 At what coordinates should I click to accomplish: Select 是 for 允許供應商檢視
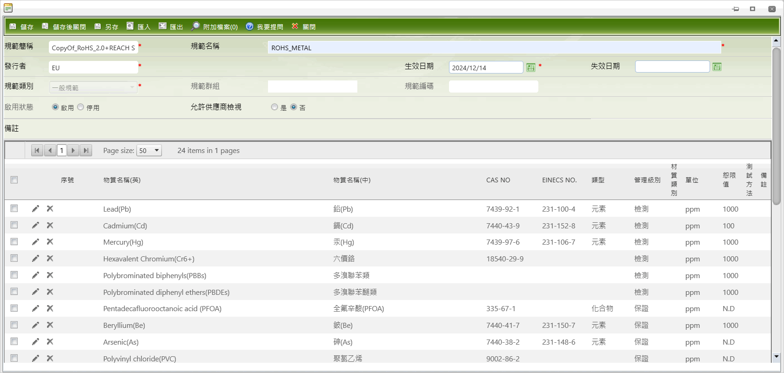pyautogui.click(x=275, y=107)
